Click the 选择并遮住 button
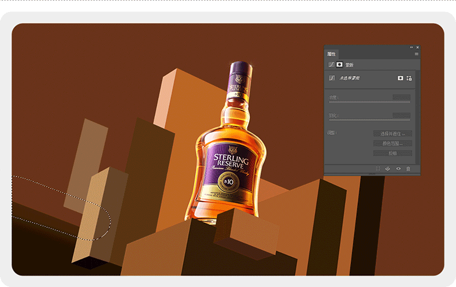Image resolution: width=456 pixels, height=287 pixels. click(x=393, y=134)
